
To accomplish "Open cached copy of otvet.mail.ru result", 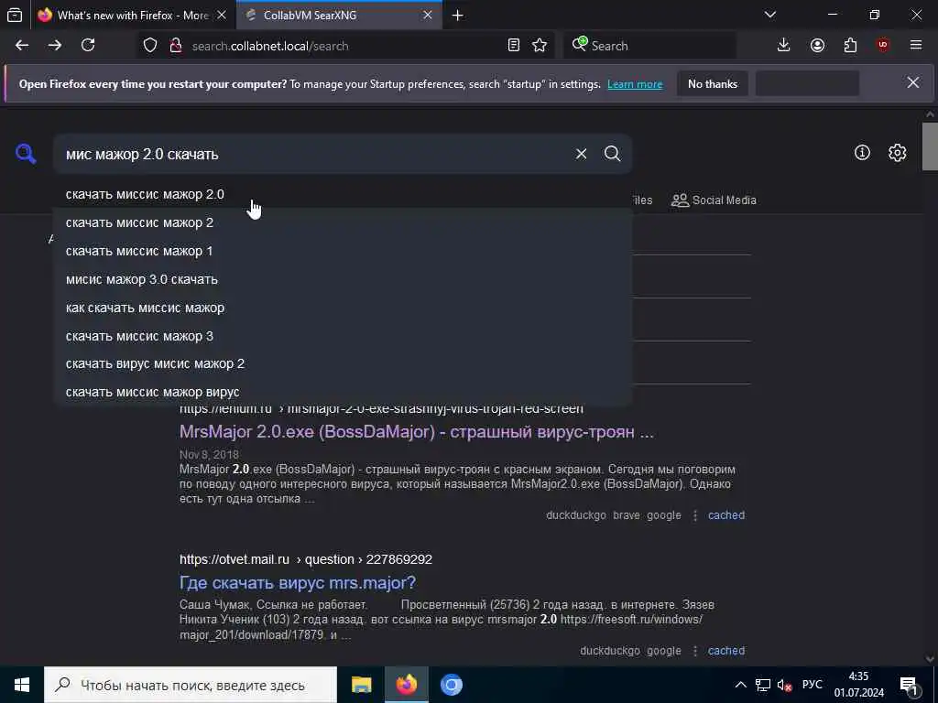I will 726,651.
